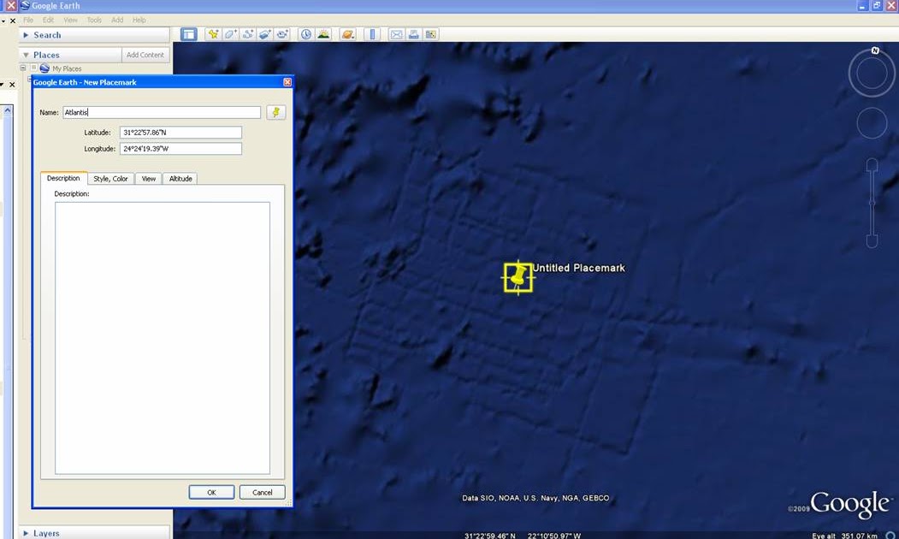Collapse the My Places tree node
Image resolution: width=899 pixels, height=539 pixels.
coord(23,68)
